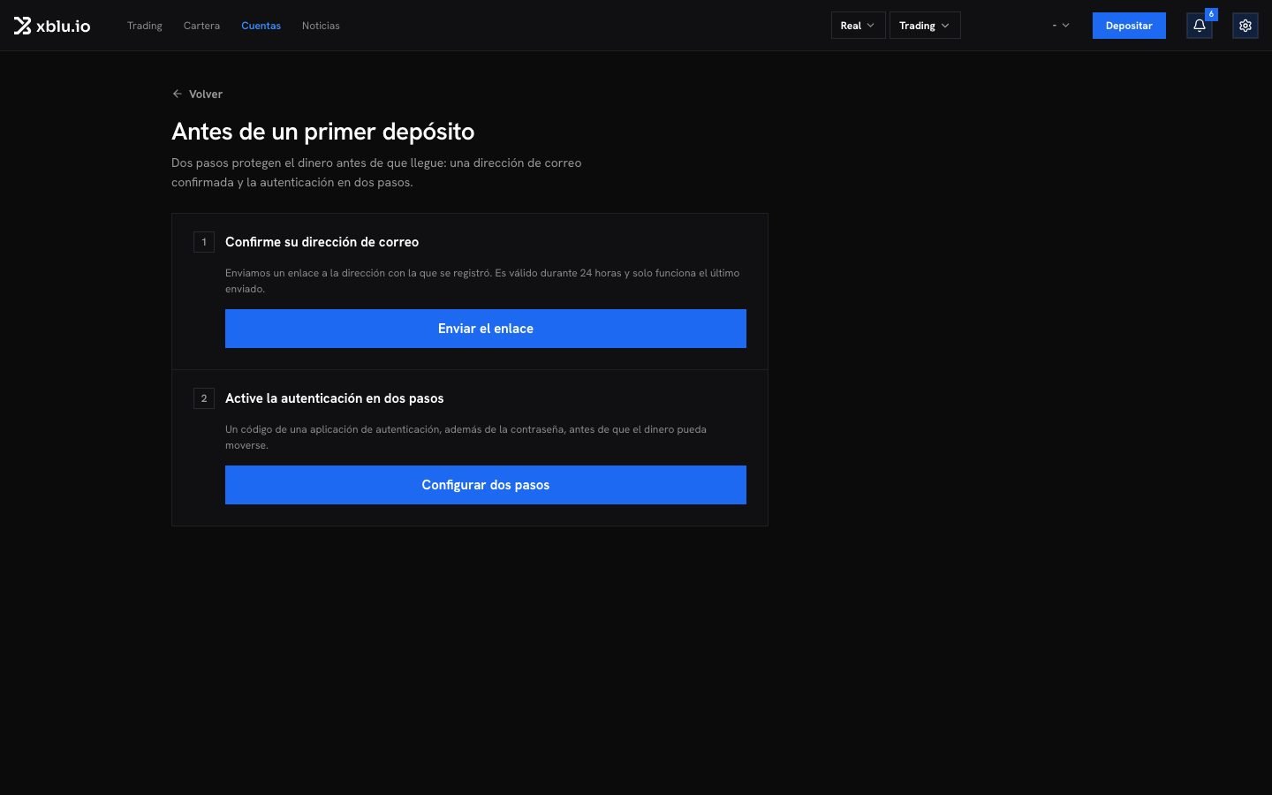
Task: Click the text starting 'Un código de una aplicación'
Action: click(466, 437)
